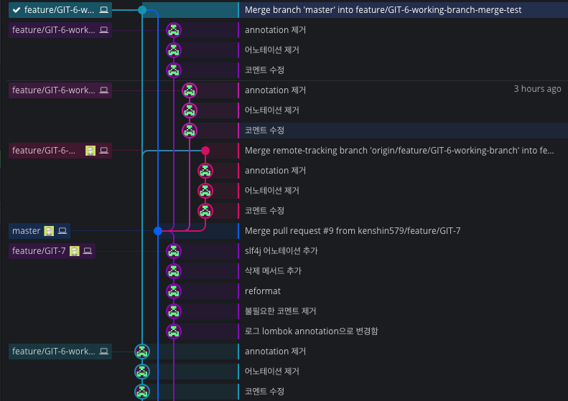Click the laptop icon on the checked-out branch
Image resolution: width=568 pixels, height=401 pixels.
click(104, 10)
